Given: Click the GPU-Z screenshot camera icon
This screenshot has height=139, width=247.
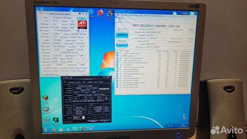Looking at the screenshot, I should pyautogui.click(x=80, y=14).
